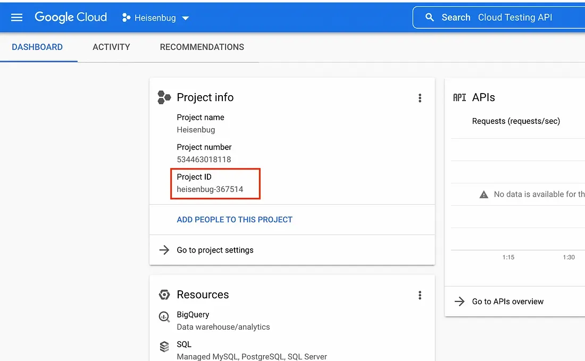Click the 1:15 chart time label

508,257
